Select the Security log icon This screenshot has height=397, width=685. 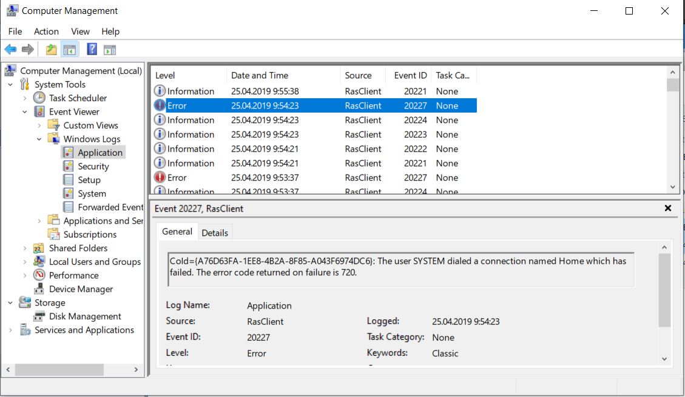68,166
